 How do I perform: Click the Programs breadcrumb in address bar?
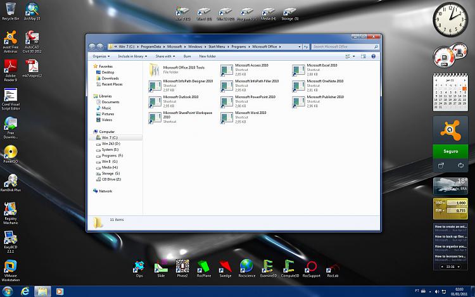238,47
